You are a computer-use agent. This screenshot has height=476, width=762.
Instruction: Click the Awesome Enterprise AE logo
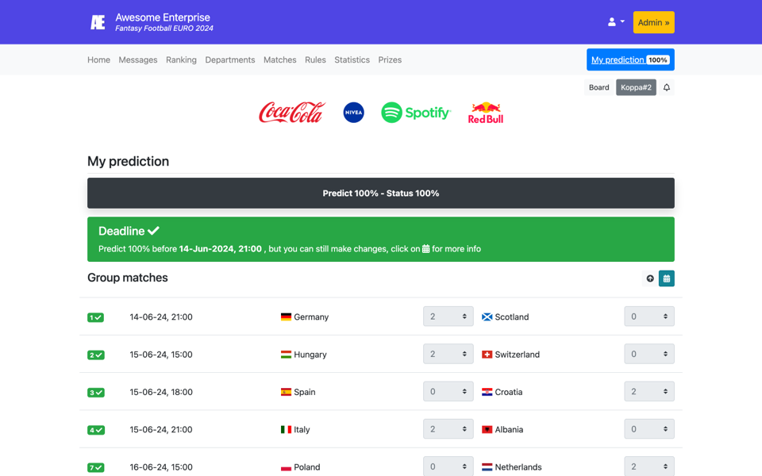pos(98,22)
